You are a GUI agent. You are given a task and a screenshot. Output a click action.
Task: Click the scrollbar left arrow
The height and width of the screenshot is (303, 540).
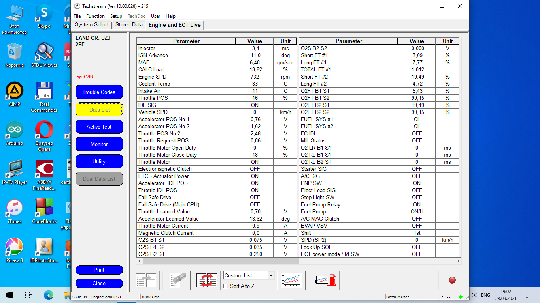coord(139,261)
